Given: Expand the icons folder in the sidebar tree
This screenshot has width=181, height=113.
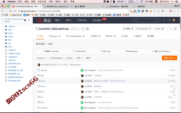Looking at the screenshot, I should point(3,36).
